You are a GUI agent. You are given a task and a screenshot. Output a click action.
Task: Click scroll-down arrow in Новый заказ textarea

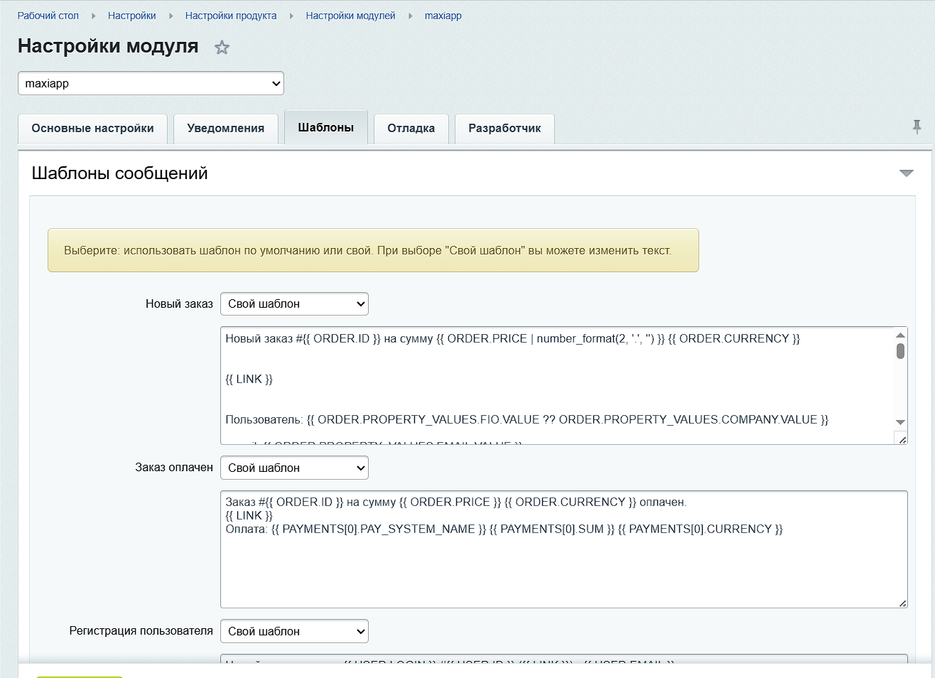point(900,422)
